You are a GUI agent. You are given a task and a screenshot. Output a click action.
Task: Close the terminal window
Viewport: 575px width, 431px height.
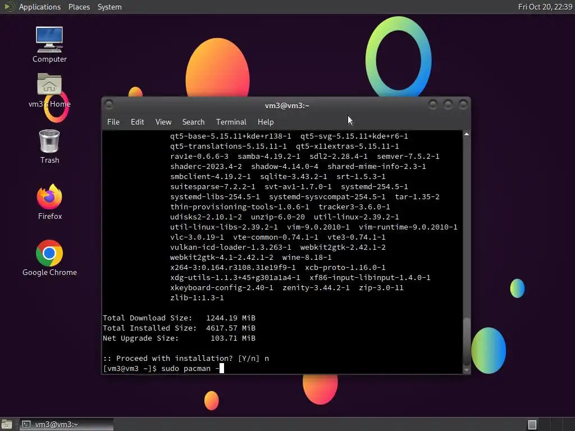pyautogui.click(x=463, y=105)
